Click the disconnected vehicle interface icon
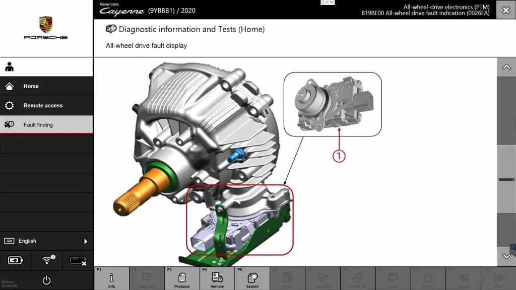Viewport: 516px width, 290px height. 78,260
